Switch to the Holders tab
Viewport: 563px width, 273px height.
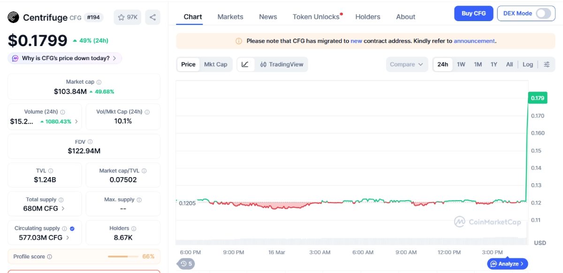coord(367,17)
